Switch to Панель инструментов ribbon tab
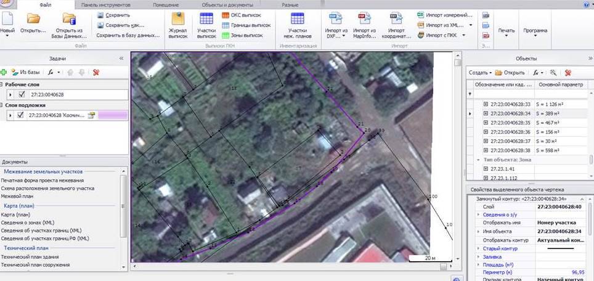 [105, 4]
